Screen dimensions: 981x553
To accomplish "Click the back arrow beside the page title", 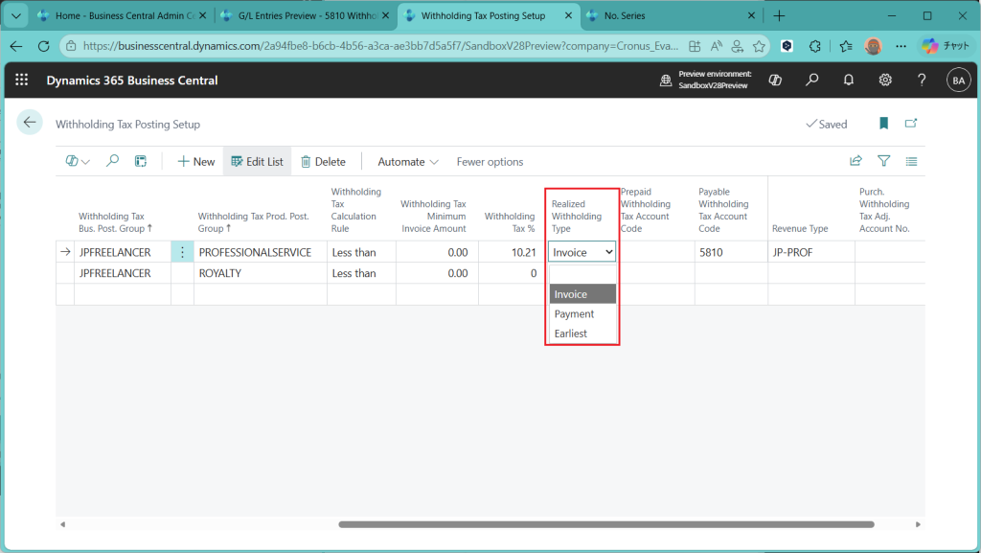I will coord(30,123).
